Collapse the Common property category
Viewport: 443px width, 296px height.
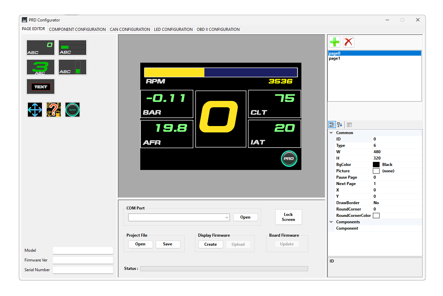pos(331,133)
